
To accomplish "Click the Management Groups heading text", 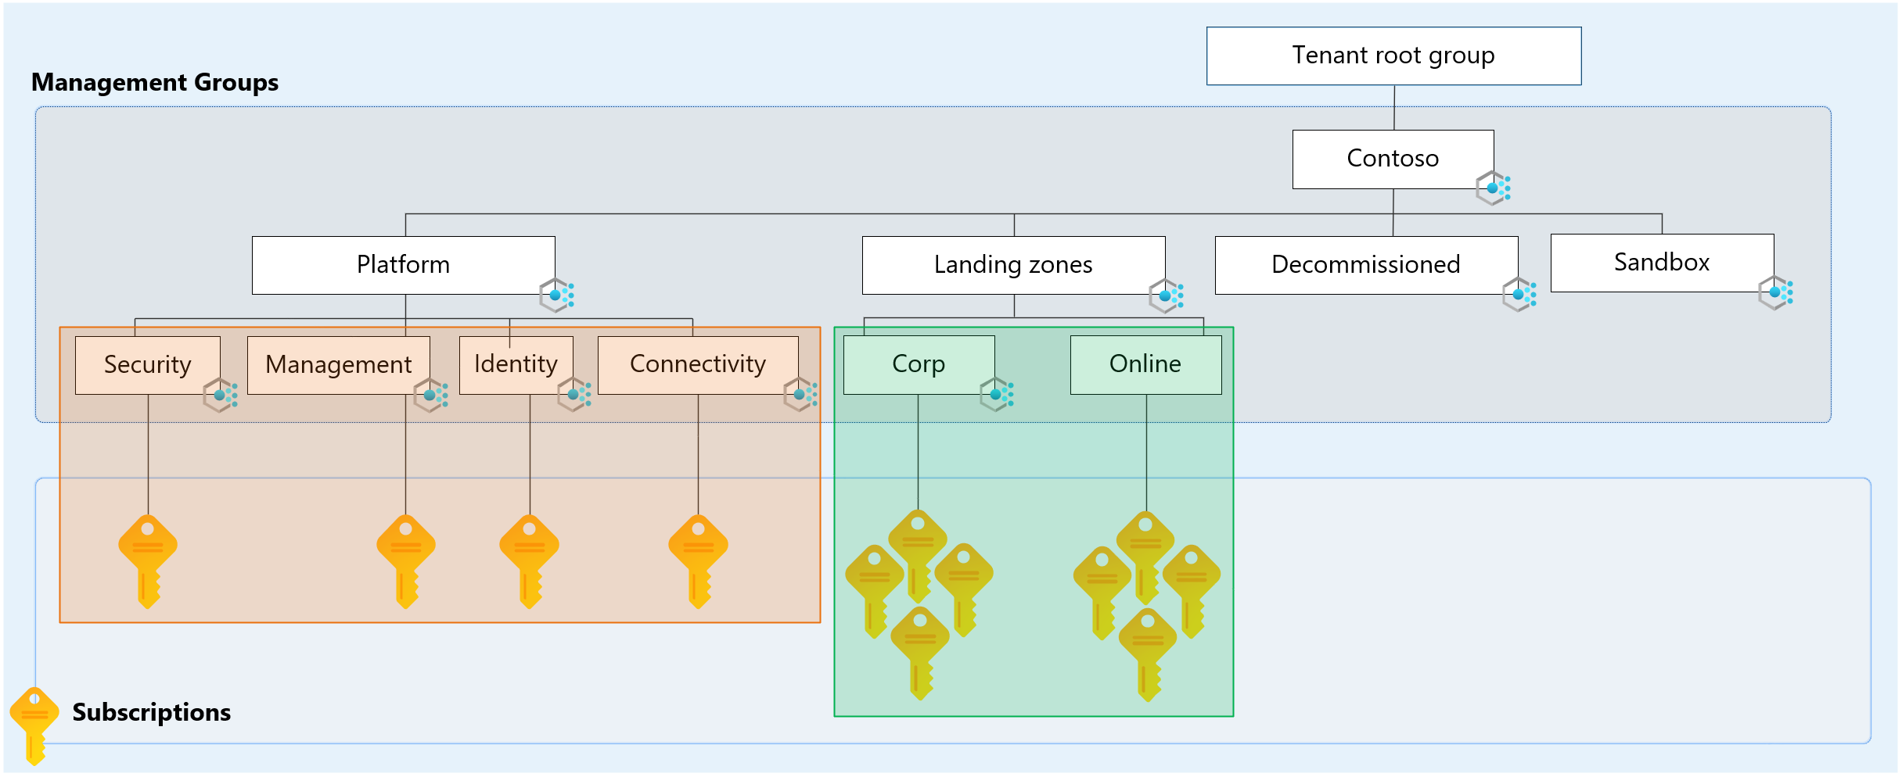I will click(x=155, y=82).
